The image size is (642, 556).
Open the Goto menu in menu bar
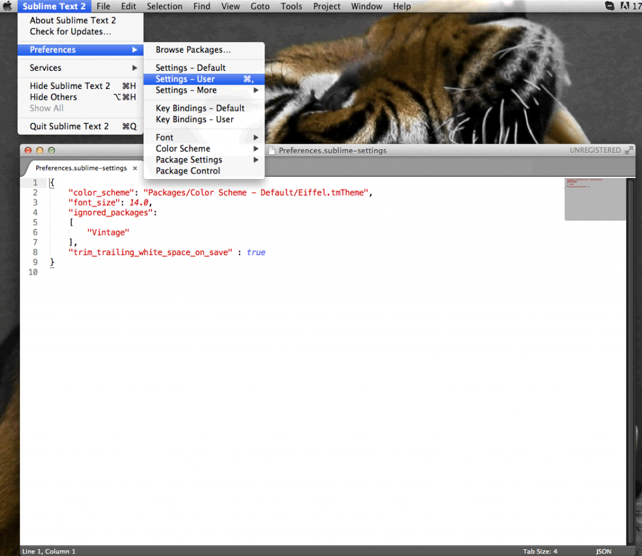click(x=260, y=6)
